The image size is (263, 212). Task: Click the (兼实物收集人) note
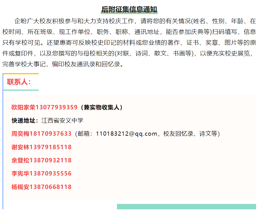101,107
